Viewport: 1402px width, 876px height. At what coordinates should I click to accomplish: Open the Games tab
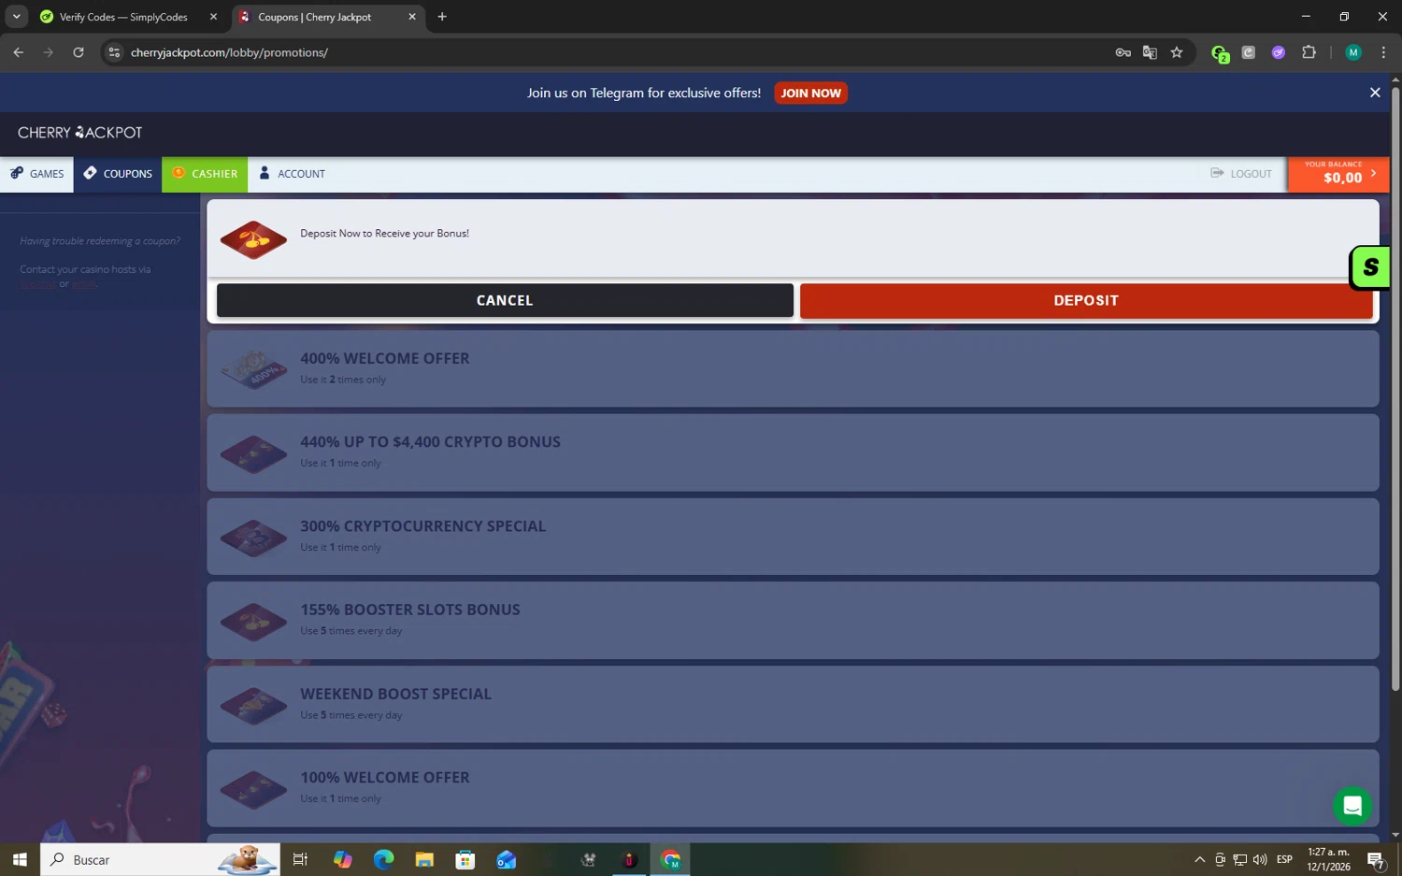coord(36,174)
